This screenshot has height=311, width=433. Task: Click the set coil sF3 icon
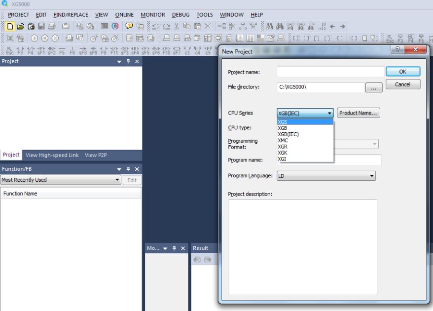coord(125,50)
